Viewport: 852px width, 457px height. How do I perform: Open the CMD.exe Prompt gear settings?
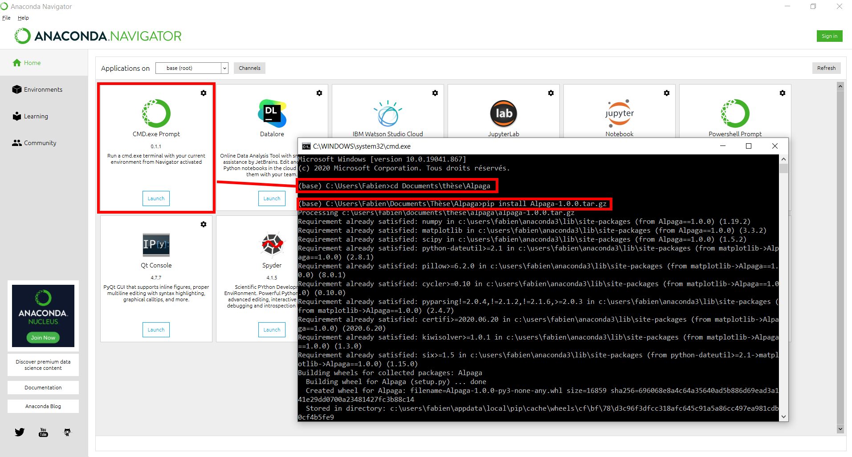[204, 93]
